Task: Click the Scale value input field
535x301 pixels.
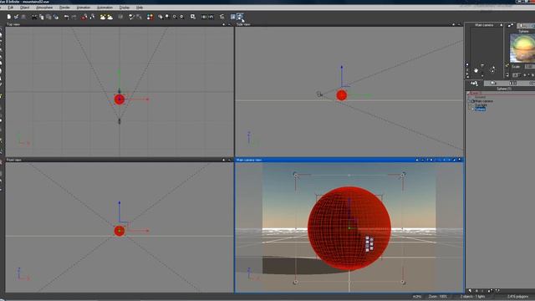Action: 529,67
